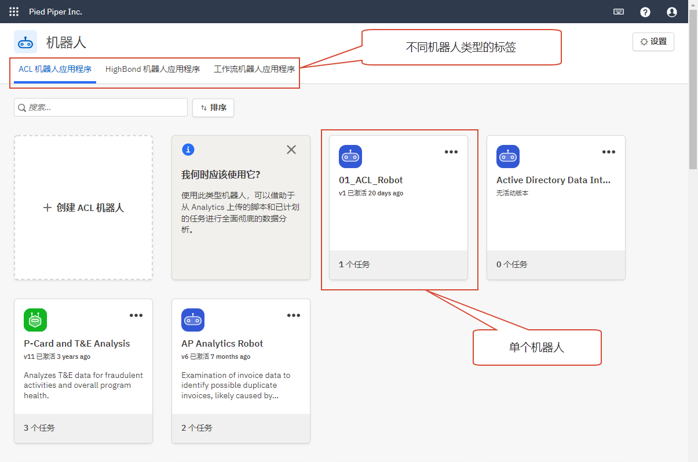
Task: Click the 1 个任务 footer
Action: (399, 264)
